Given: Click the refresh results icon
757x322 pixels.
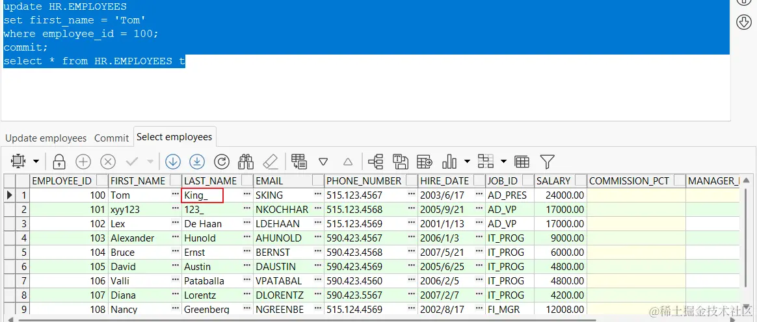Looking at the screenshot, I should click(222, 162).
